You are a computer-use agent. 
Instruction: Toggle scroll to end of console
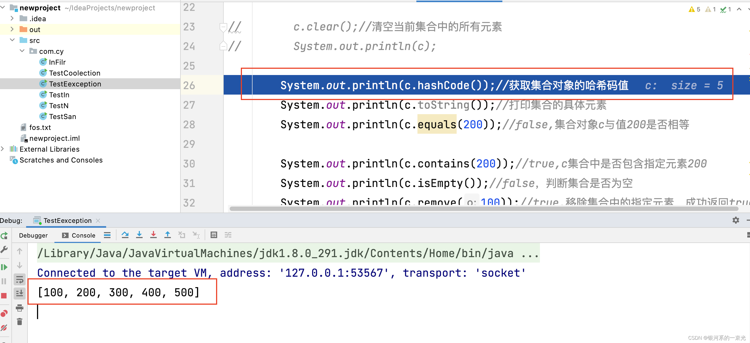click(x=20, y=293)
